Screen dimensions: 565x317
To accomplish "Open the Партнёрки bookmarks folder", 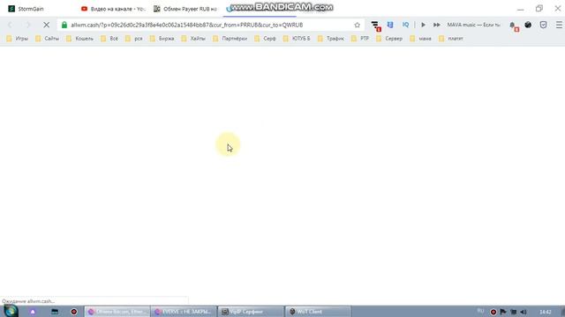I will pos(230,39).
